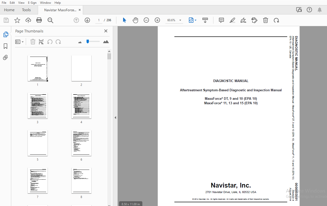Click the Fit page tool icon
327x206 pixels.
coord(191,20)
